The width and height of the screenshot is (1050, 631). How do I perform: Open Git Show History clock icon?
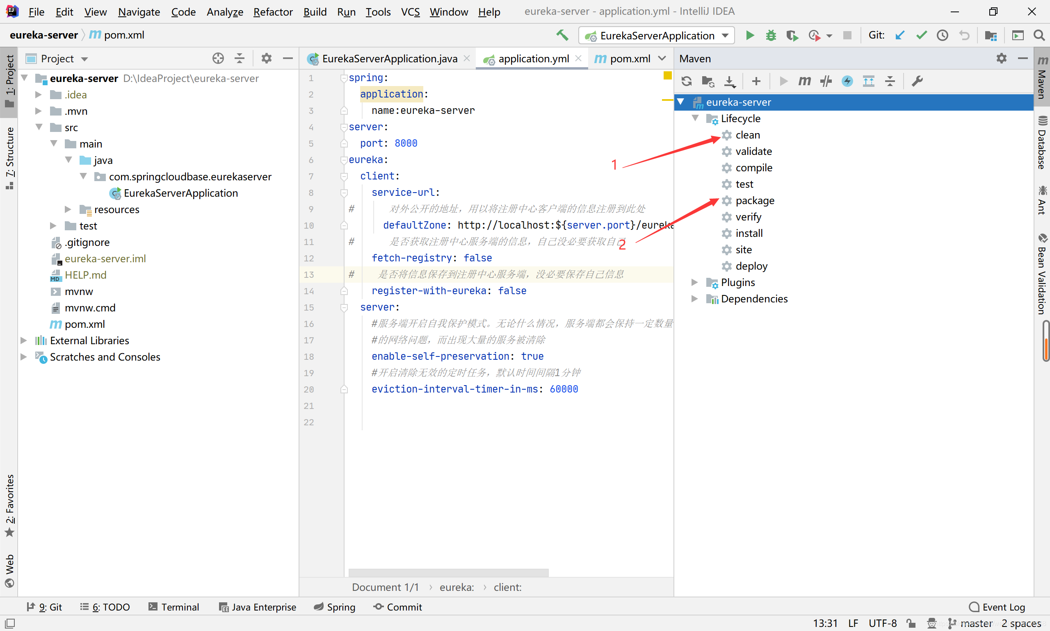942,35
